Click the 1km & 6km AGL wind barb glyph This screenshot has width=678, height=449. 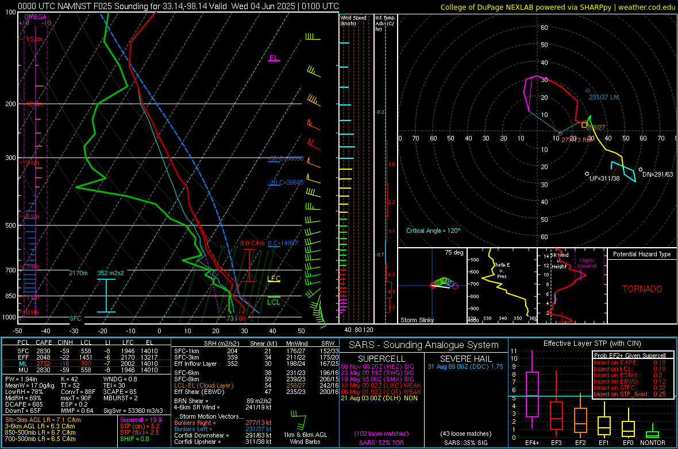point(299,420)
